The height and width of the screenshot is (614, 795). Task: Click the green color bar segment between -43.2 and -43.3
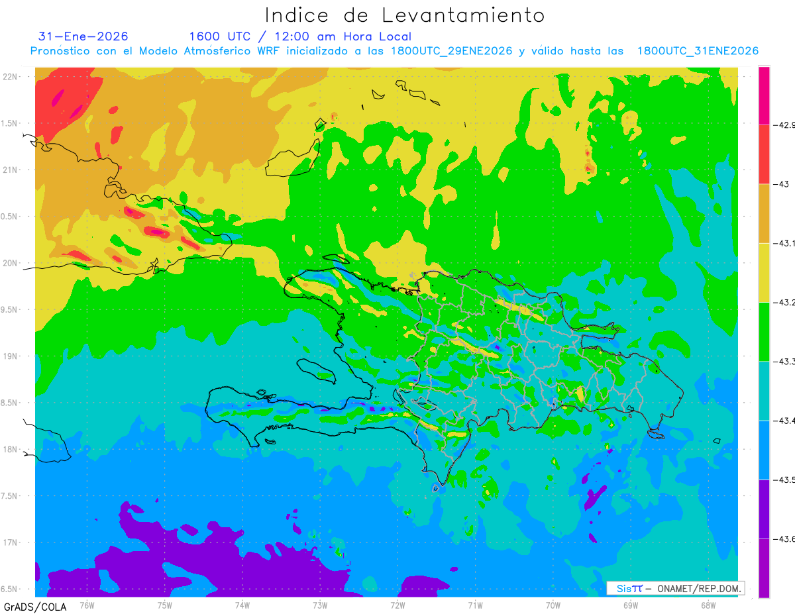tap(764, 332)
